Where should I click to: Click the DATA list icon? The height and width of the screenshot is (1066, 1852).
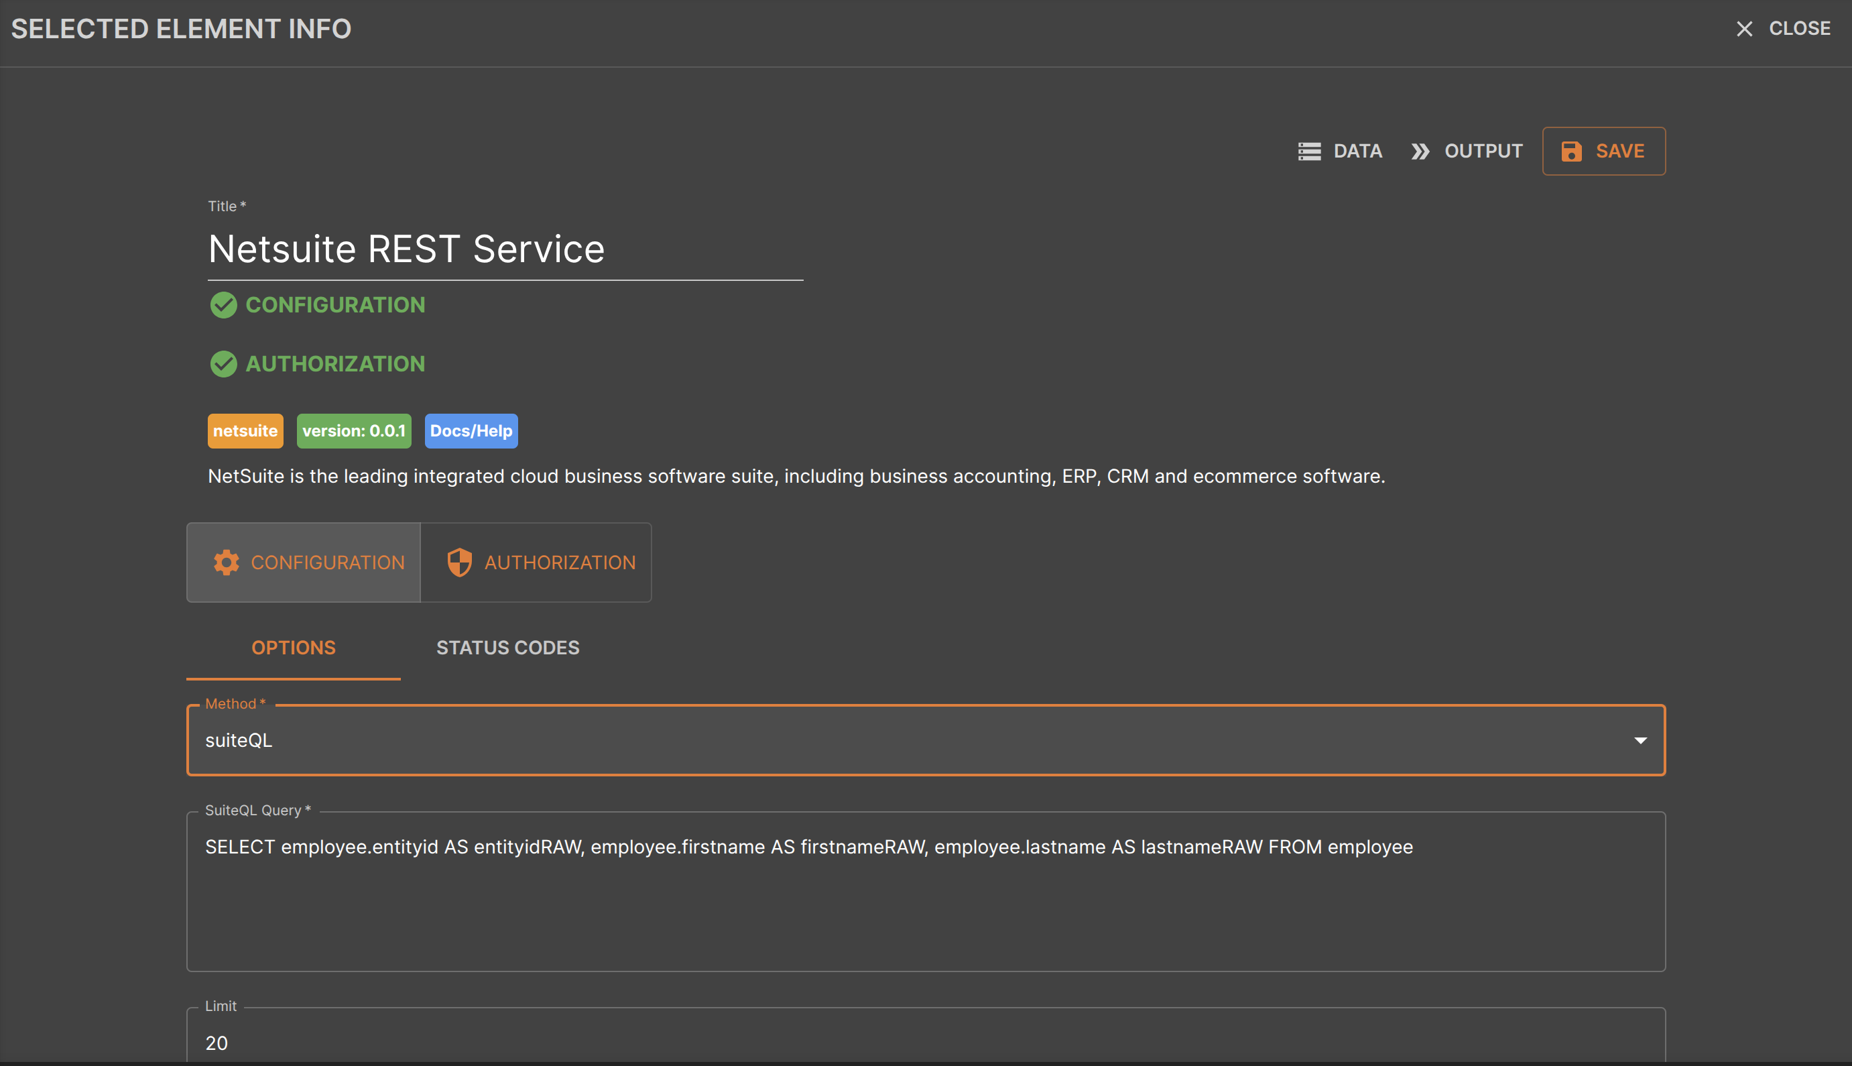pos(1309,152)
